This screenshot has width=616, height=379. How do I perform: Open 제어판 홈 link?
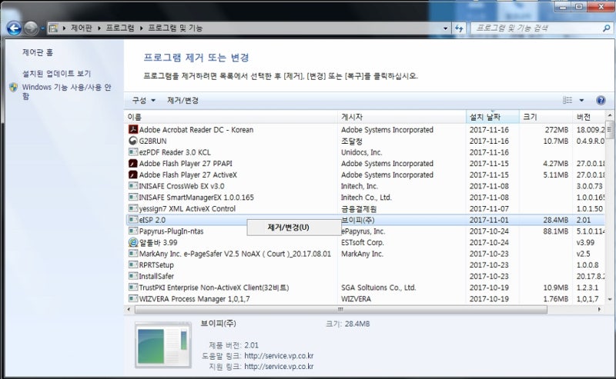37,52
